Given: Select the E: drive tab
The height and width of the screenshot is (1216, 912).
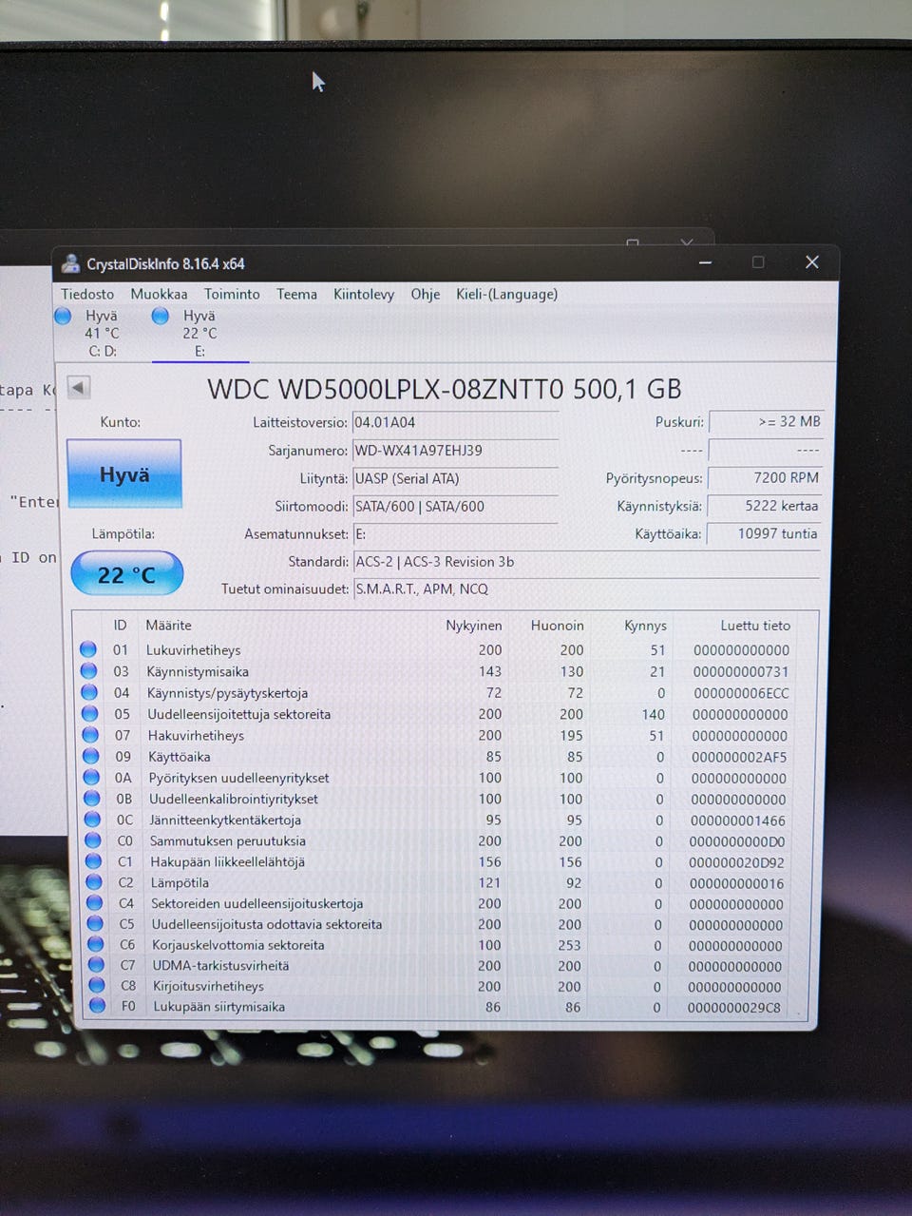Looking at the screenshot, I should [x=199, y=334].
